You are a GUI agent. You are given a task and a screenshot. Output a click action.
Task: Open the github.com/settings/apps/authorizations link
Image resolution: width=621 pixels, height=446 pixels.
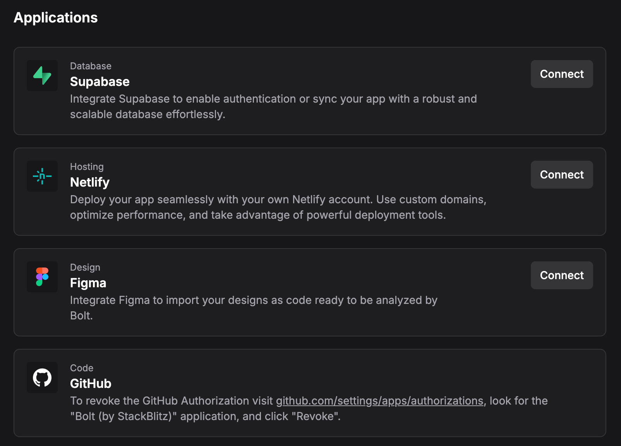pos(379,401)
